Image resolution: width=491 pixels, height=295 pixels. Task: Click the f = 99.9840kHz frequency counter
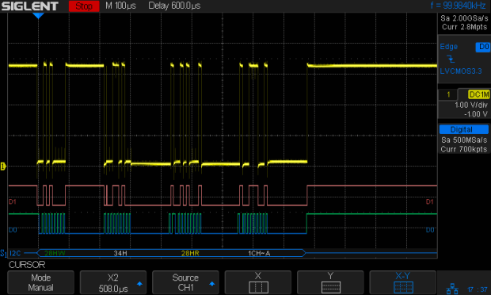[458, 6]
